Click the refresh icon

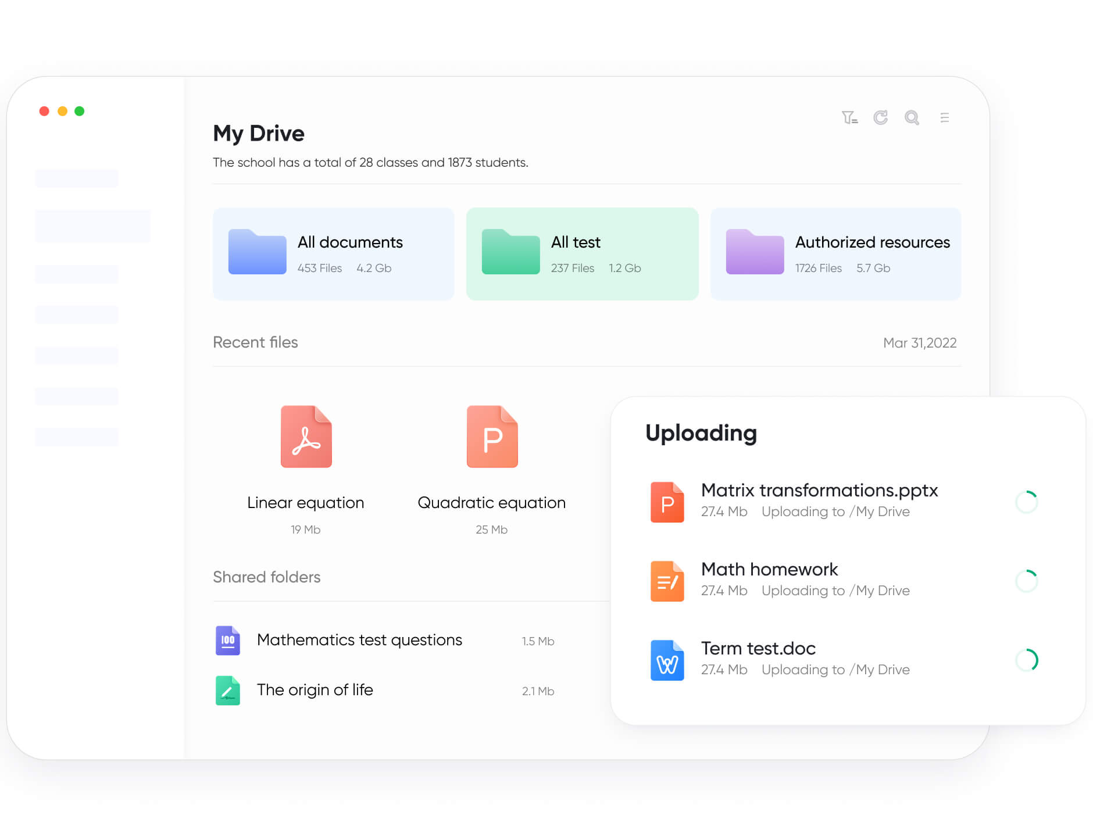[880, 118]
